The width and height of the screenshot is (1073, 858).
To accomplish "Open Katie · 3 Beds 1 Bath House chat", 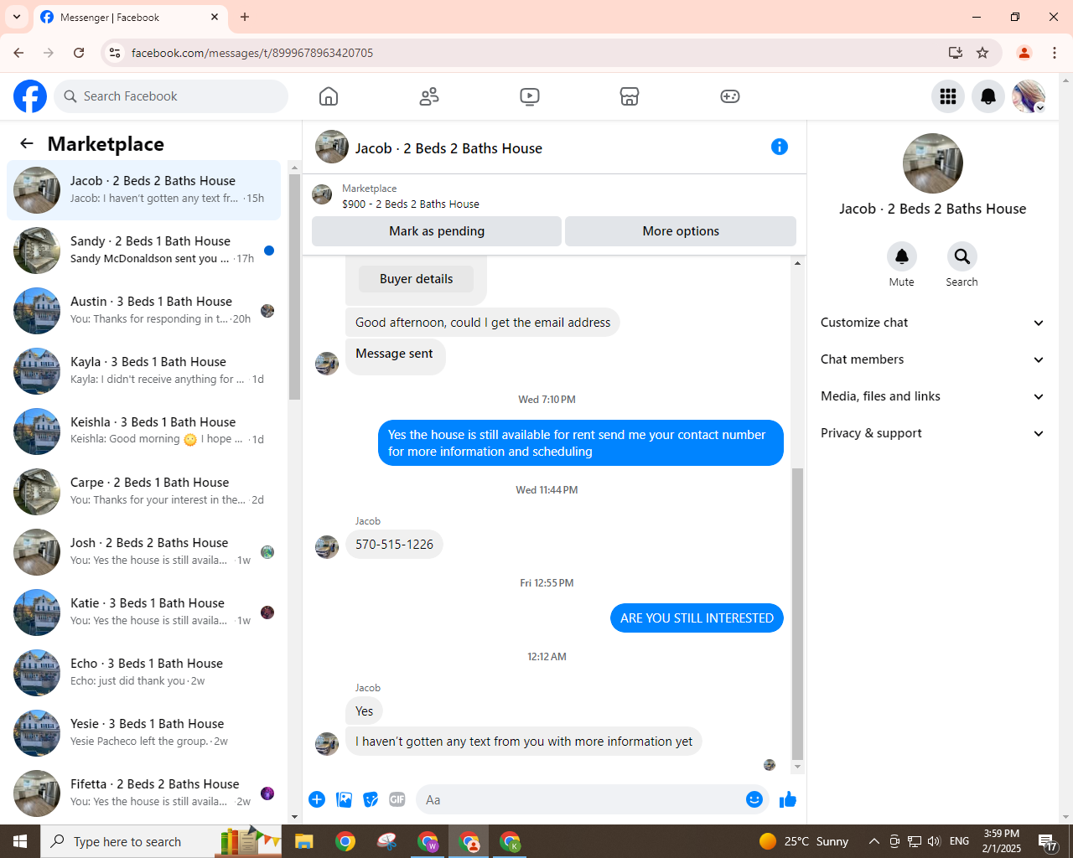I will tap(144, 612).
